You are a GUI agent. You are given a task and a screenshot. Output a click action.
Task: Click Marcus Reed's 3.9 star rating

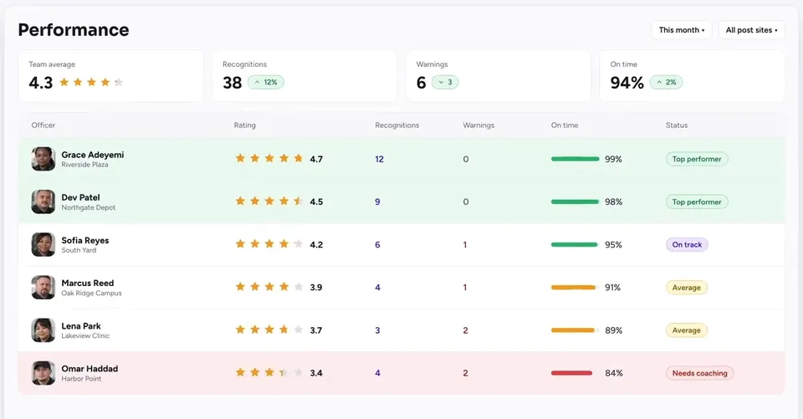coord(269,287)
